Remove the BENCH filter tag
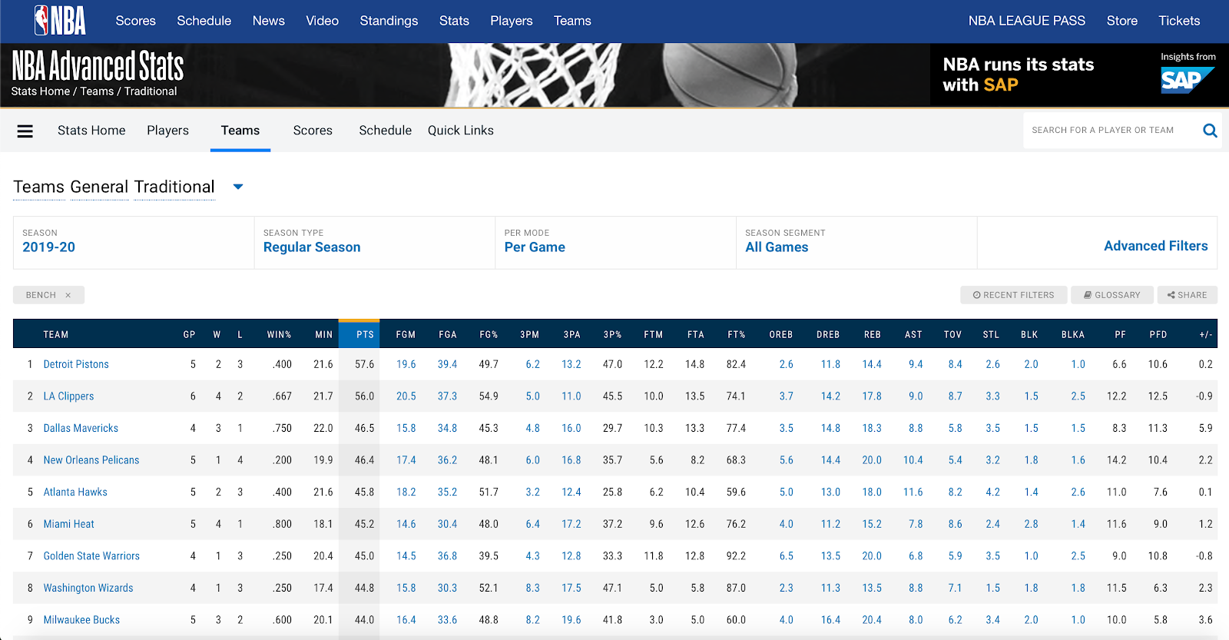Image resolution: width=1229 pixels, height=640 pixels. point(68,295)
